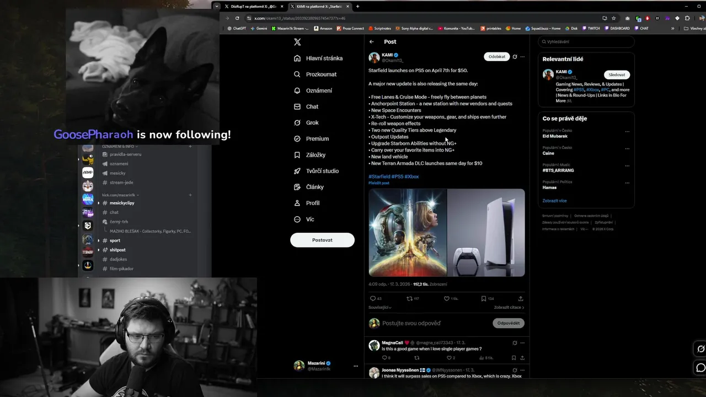Open the #Starfield hashtag
Screen dimensions: 706x397
pos(379,176)
